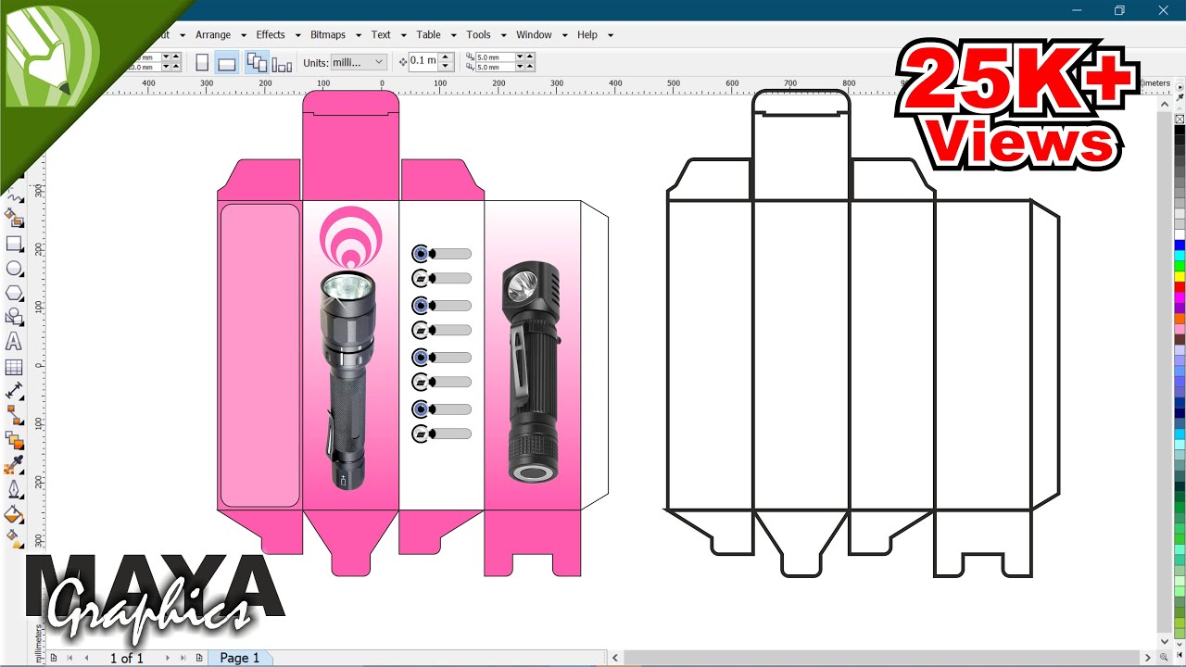1186x667 pixels.
Task: Select the Basic Shapes tool
Action: (14, 318)
